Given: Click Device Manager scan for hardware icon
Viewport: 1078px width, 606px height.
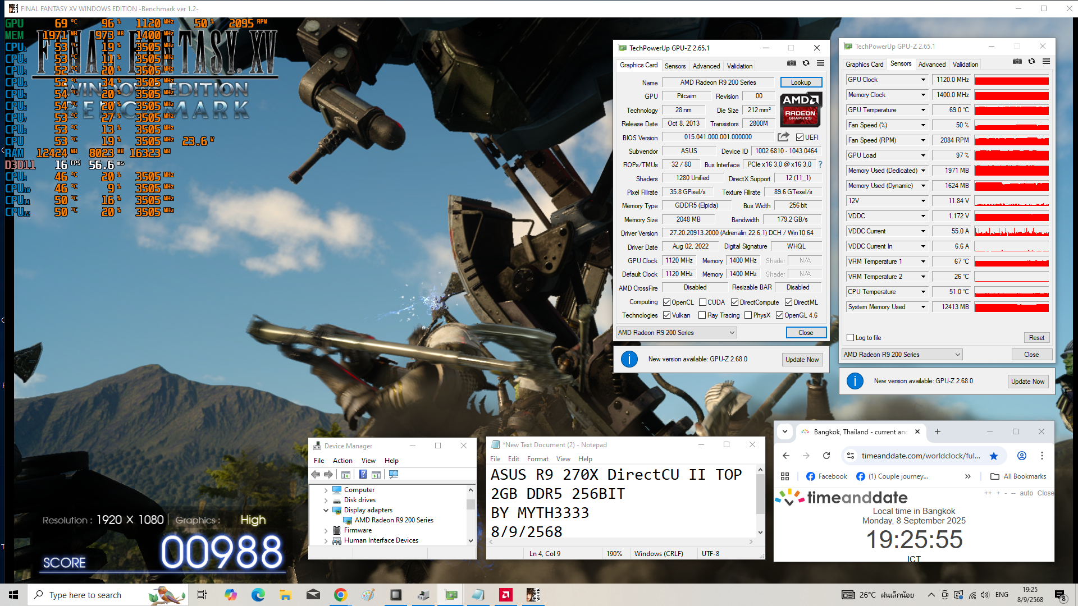Looking at the screenshot, I should pos(394,475).
